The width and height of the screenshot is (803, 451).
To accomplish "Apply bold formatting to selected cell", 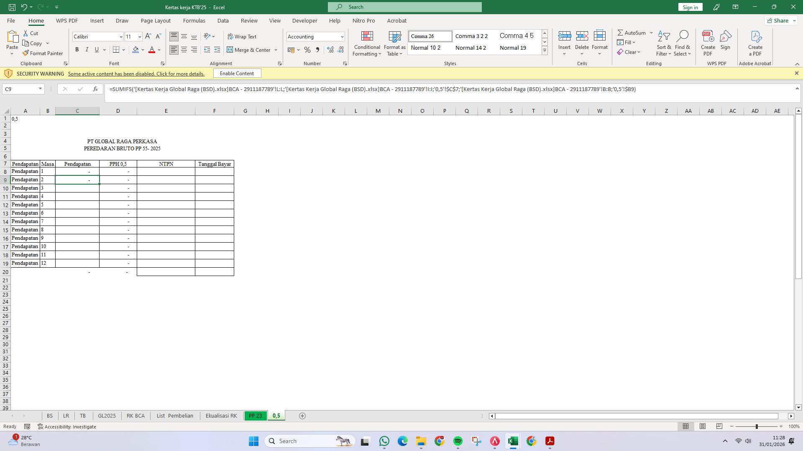I will click(x=77, y=49).
